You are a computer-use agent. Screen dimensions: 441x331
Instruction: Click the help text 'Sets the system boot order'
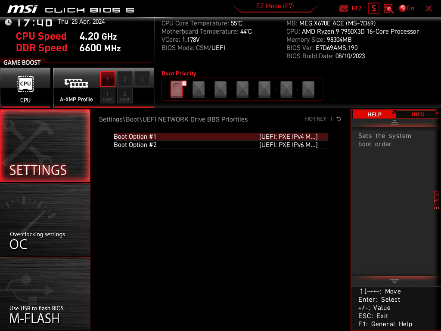385,140
